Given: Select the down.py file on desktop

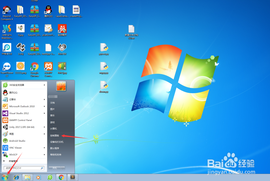Looking at the screenshot, I should point(104,87).
